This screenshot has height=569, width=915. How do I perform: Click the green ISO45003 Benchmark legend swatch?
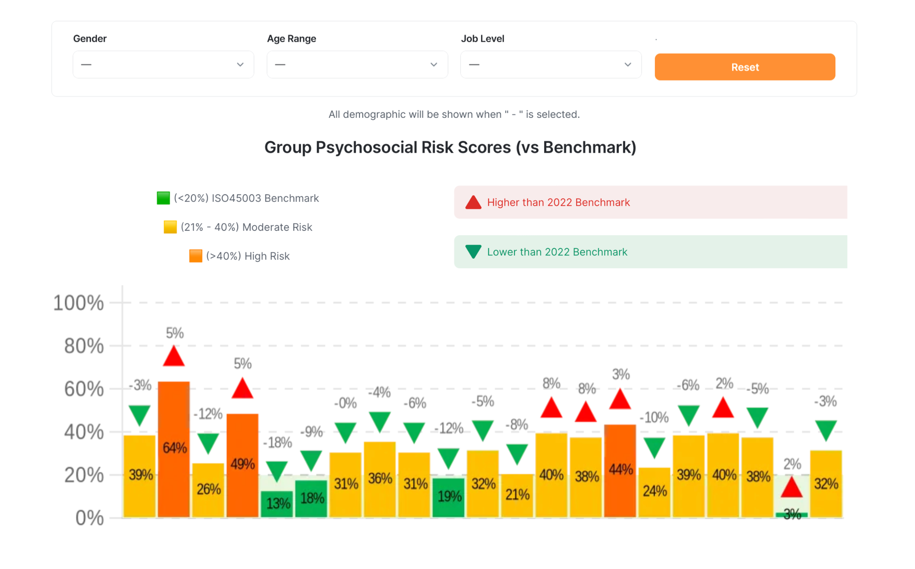(x=163, y=198)
